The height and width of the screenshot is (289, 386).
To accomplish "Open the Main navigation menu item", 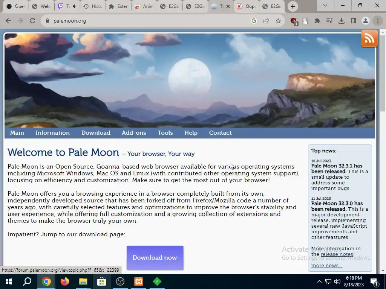I will [17, 133].
